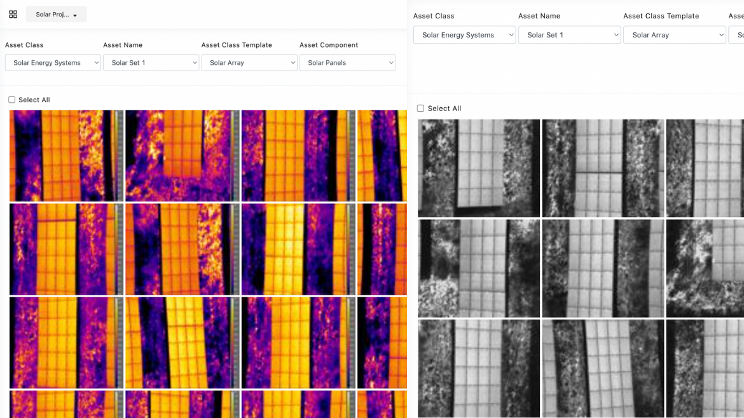Open third grayscale image in second row
The width and height of the screenshot is (744, 418).
705,268
